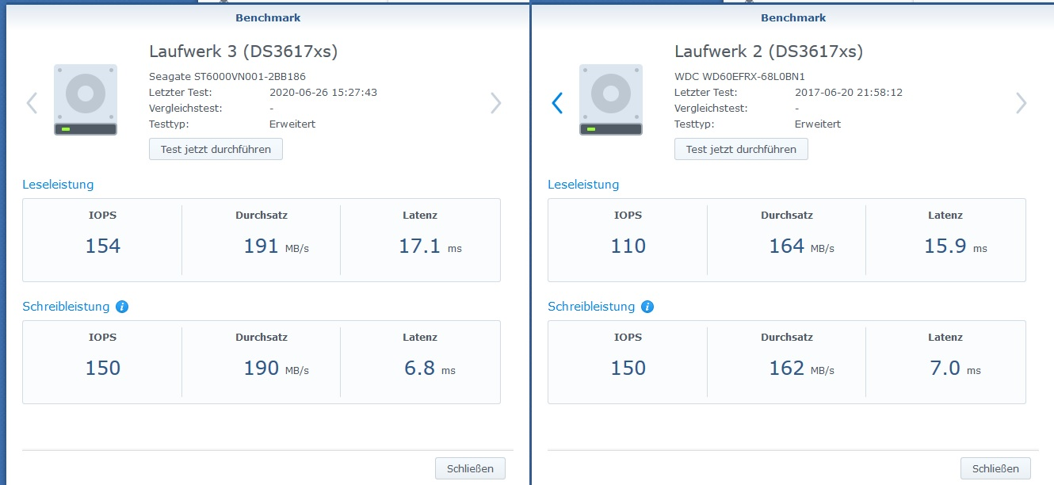Click 'Leseleistung' label in Laufwerk 3 window

[58, 185]
